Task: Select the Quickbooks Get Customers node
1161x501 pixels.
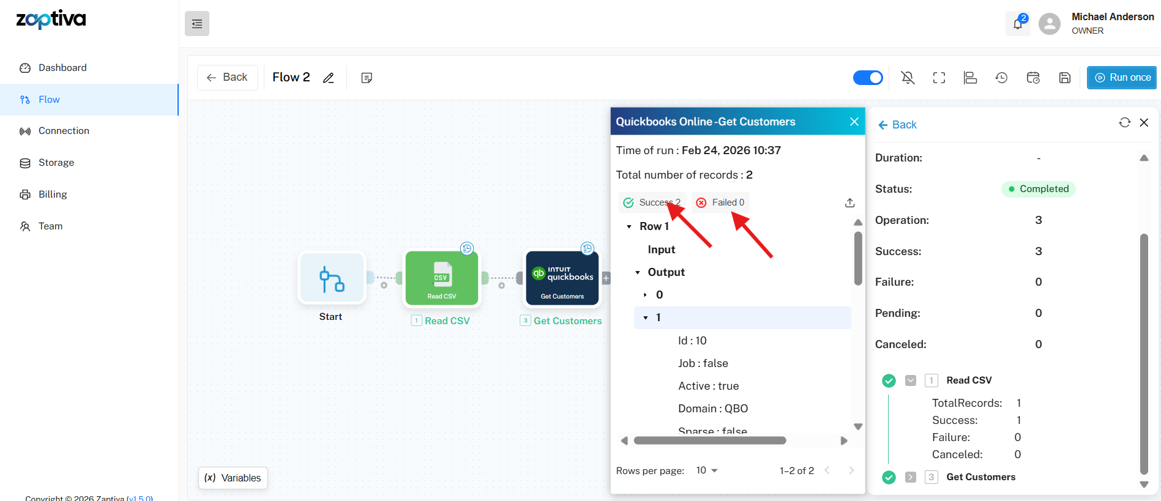Action: [x=562, y=278]
